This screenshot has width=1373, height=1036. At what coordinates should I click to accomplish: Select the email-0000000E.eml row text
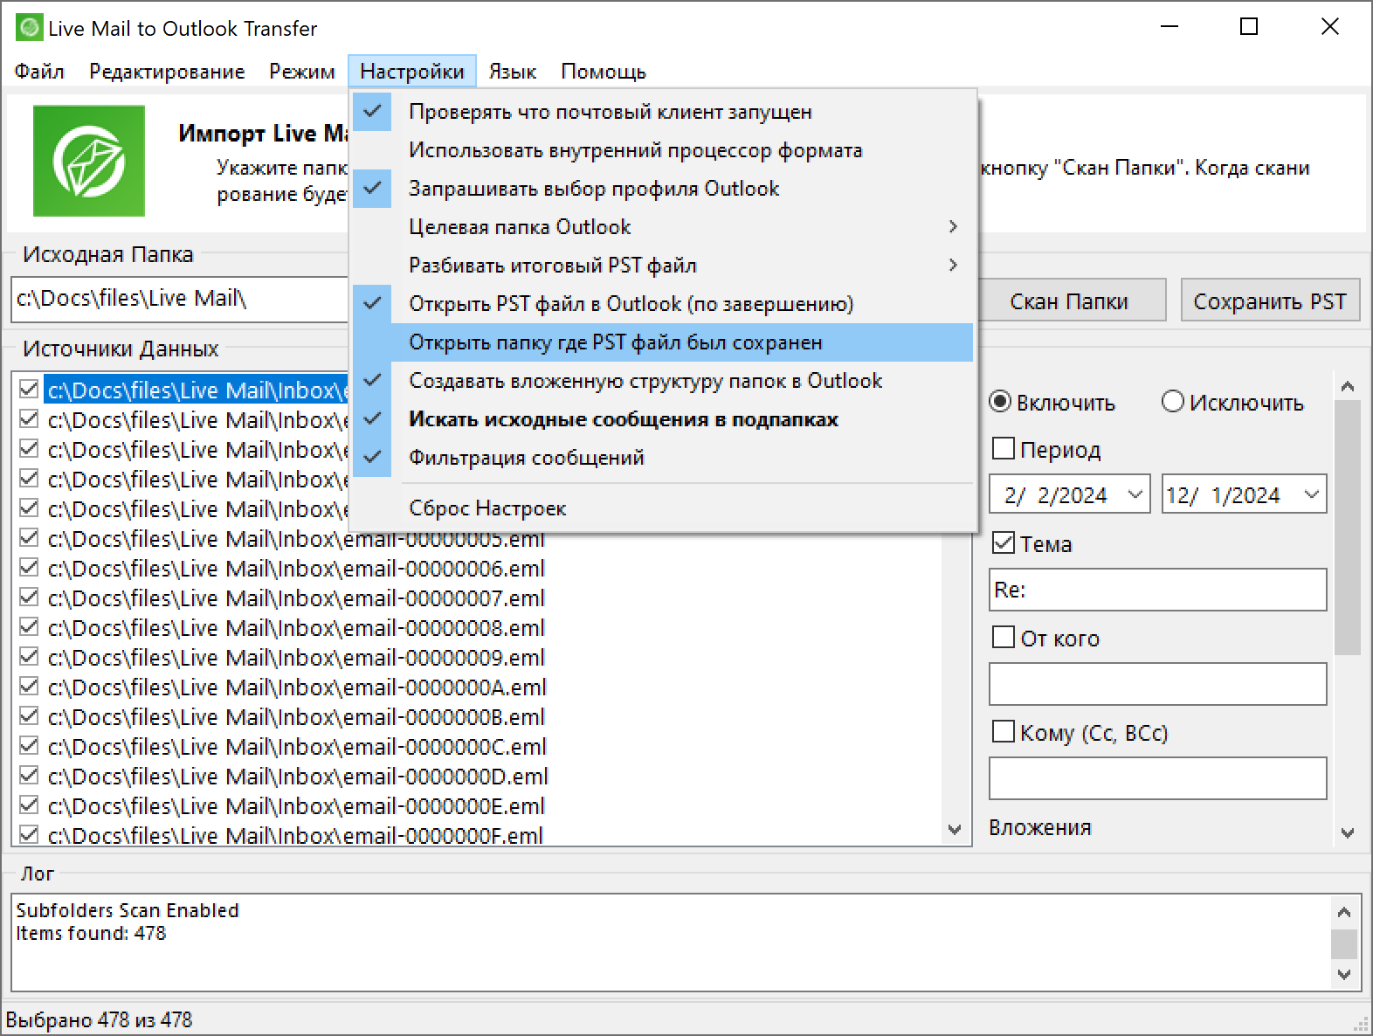pos(296,806)
